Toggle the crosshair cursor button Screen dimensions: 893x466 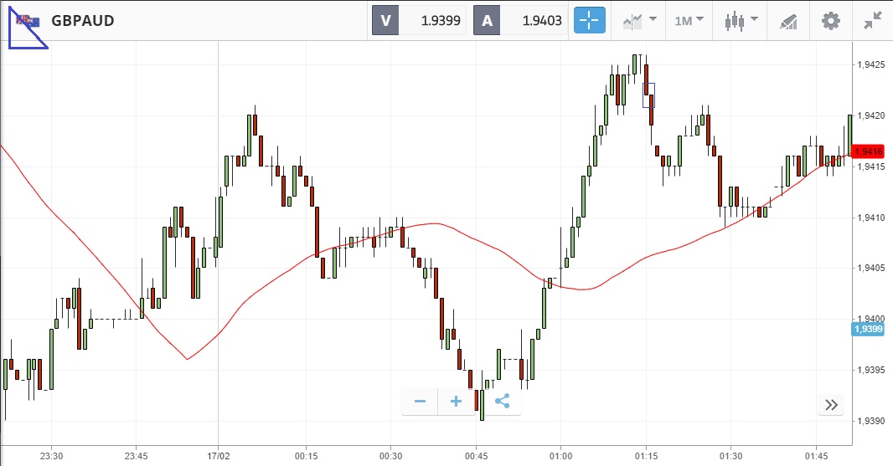pyautogui.click(x=589, y=21)
